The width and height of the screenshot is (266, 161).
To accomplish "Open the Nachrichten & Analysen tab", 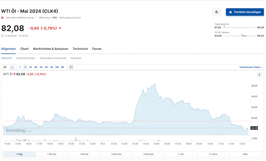I will [x=51, y=49].
